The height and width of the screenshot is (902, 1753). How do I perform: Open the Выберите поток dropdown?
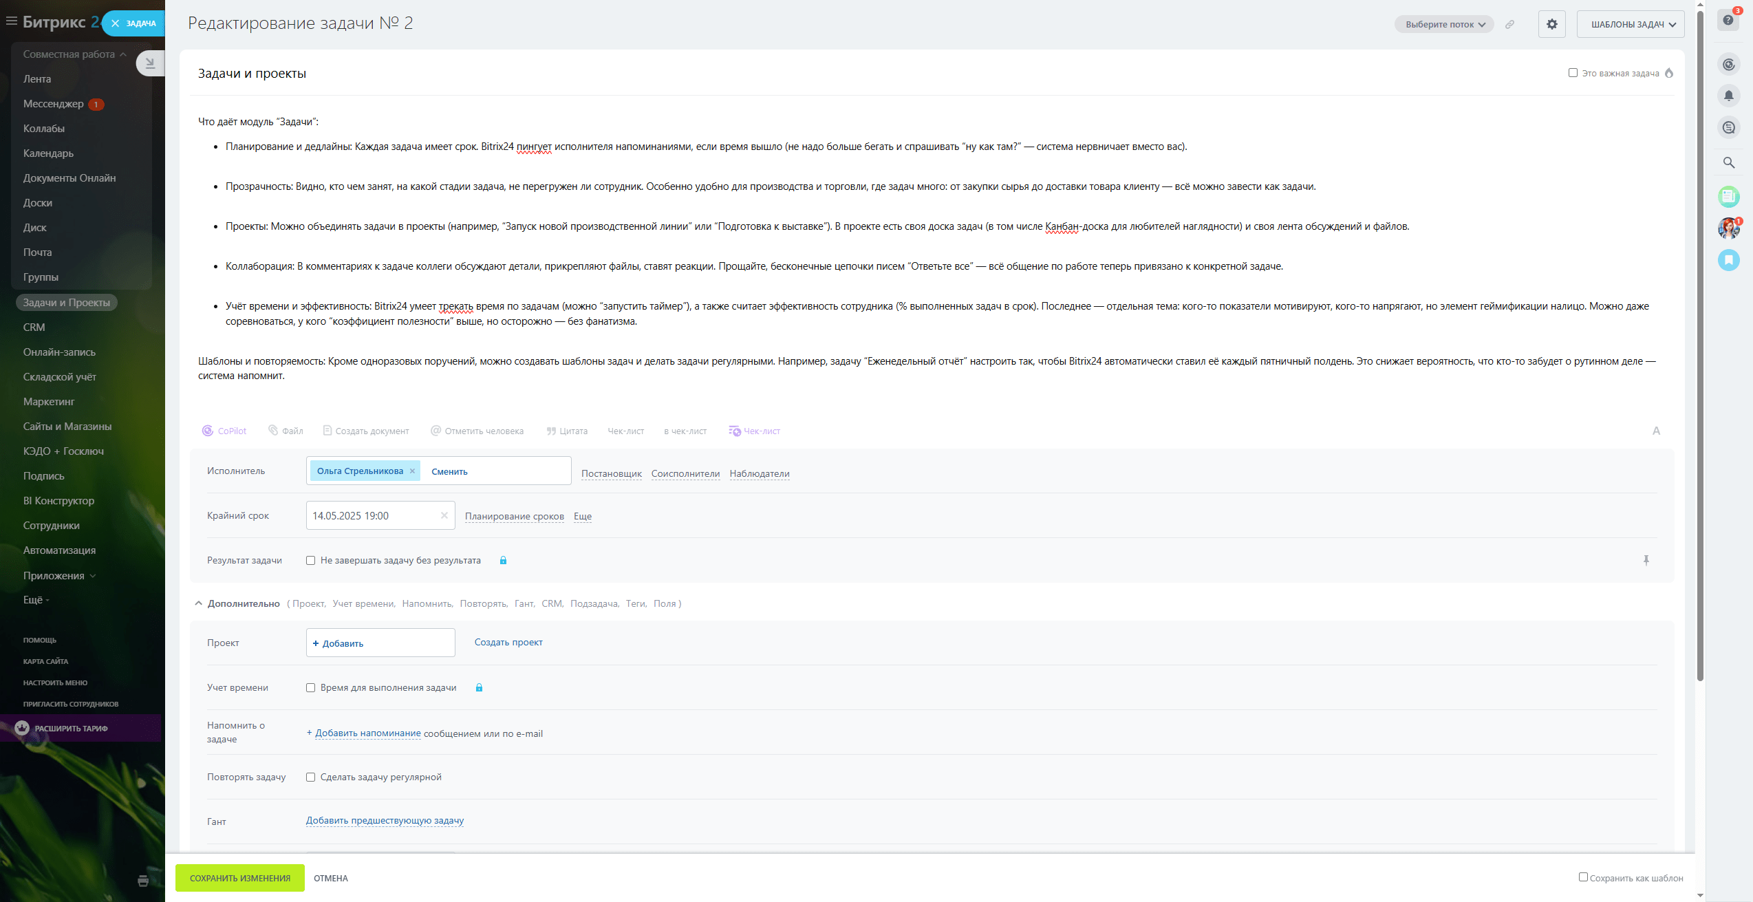[1444, 24]
